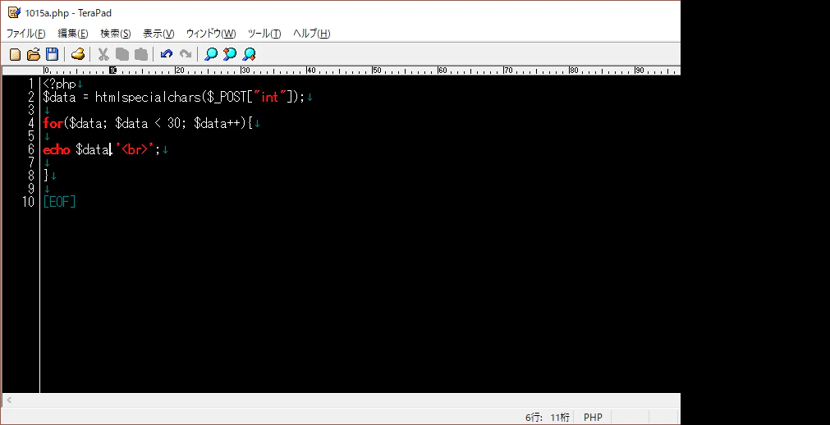Click the '<br>' string on line 6

coord(134,150)
